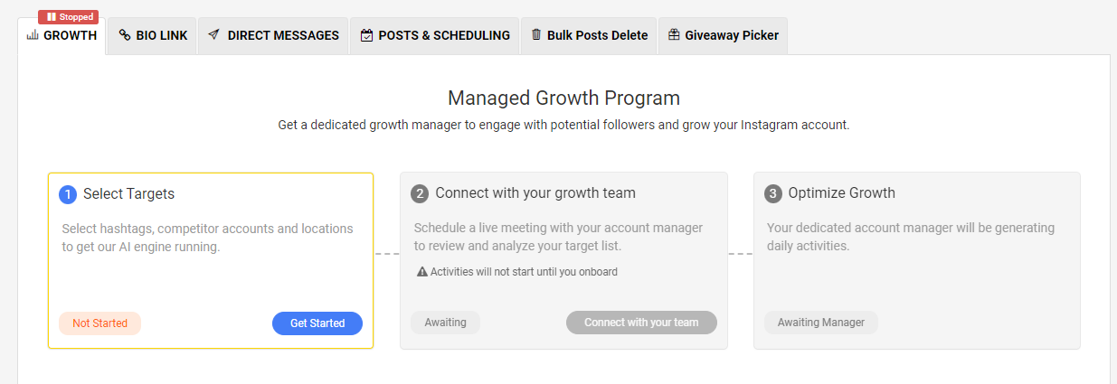Click the chain link icon on BIO LINK tab
The height and width of the screenshot is (384, 1117).
[125, 35]
